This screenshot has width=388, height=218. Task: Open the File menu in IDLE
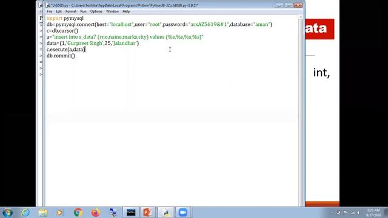(x=50, y=12)
